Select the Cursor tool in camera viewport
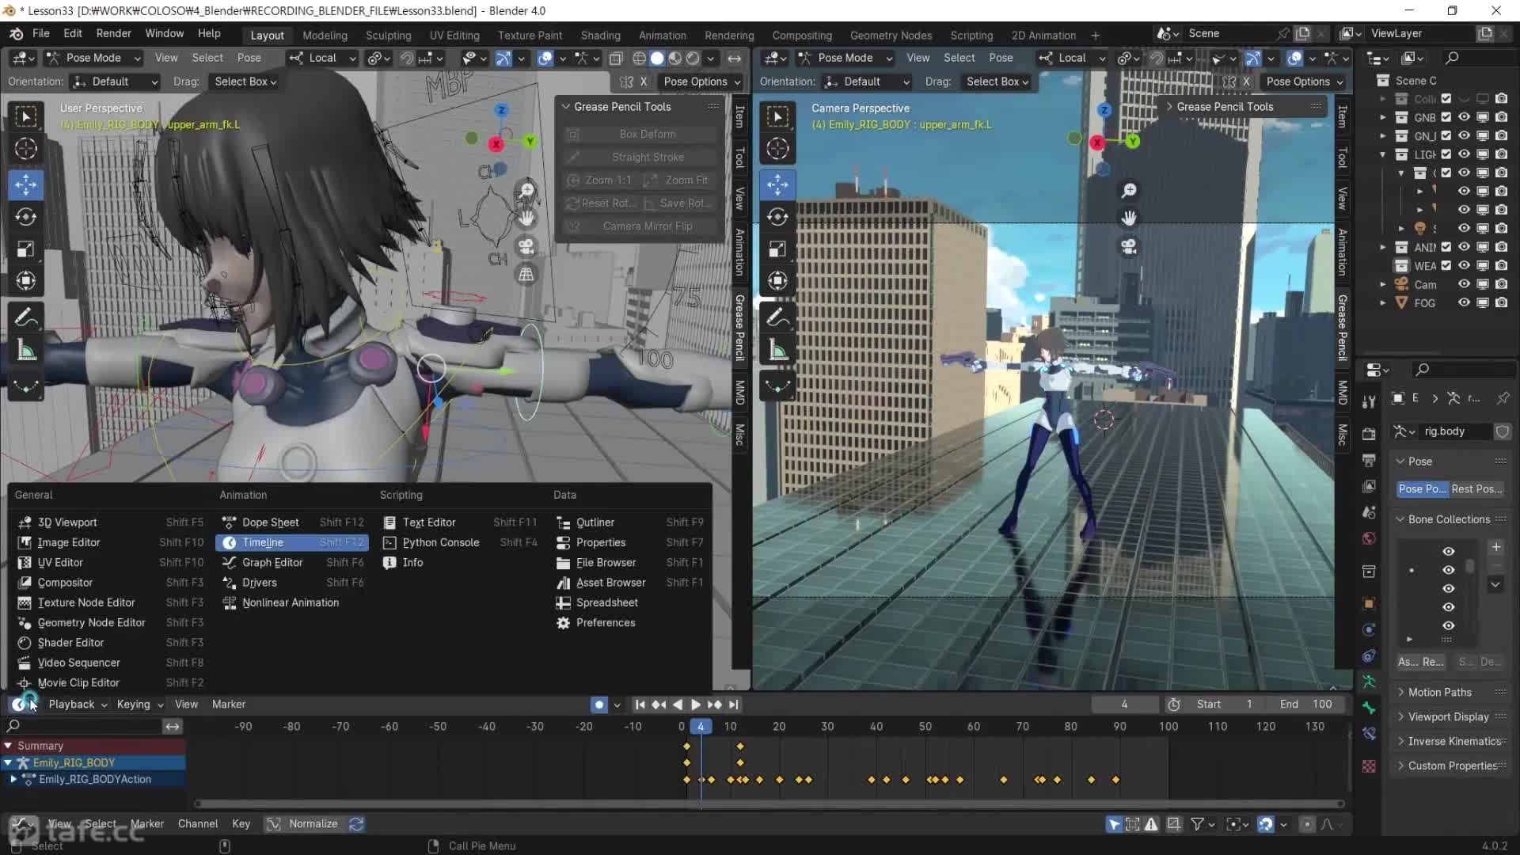The height and width of the screenshot is (855, 1520). pyautogui.click(x=777, y=148)
